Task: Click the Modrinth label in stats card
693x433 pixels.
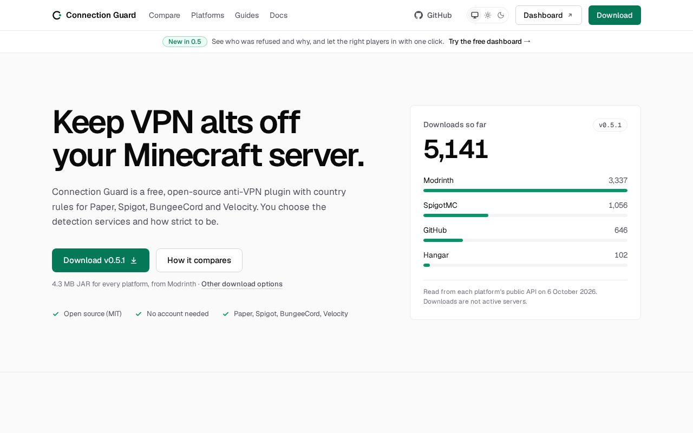Action: pos(439,180)
